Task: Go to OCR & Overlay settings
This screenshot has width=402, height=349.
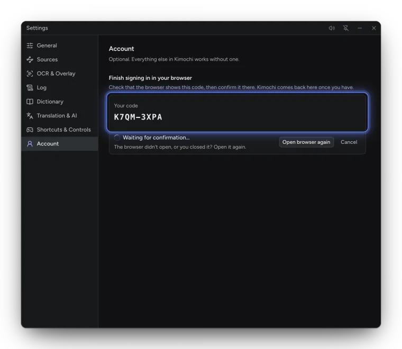Action: tap(60, 74)
